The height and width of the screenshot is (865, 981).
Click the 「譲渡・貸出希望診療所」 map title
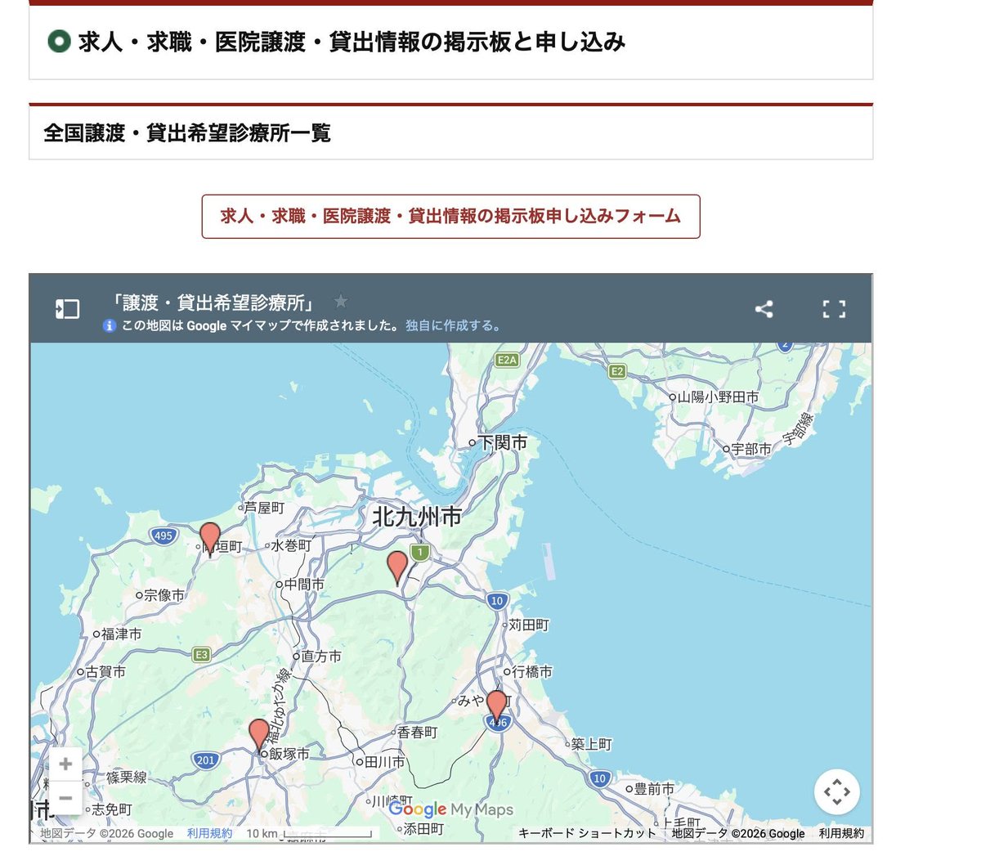(214, 303)
